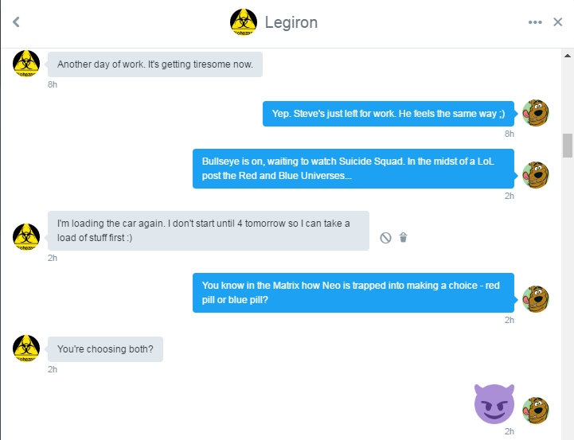Click biohazard avatar beside 'loading the car' message

(26, 237)
